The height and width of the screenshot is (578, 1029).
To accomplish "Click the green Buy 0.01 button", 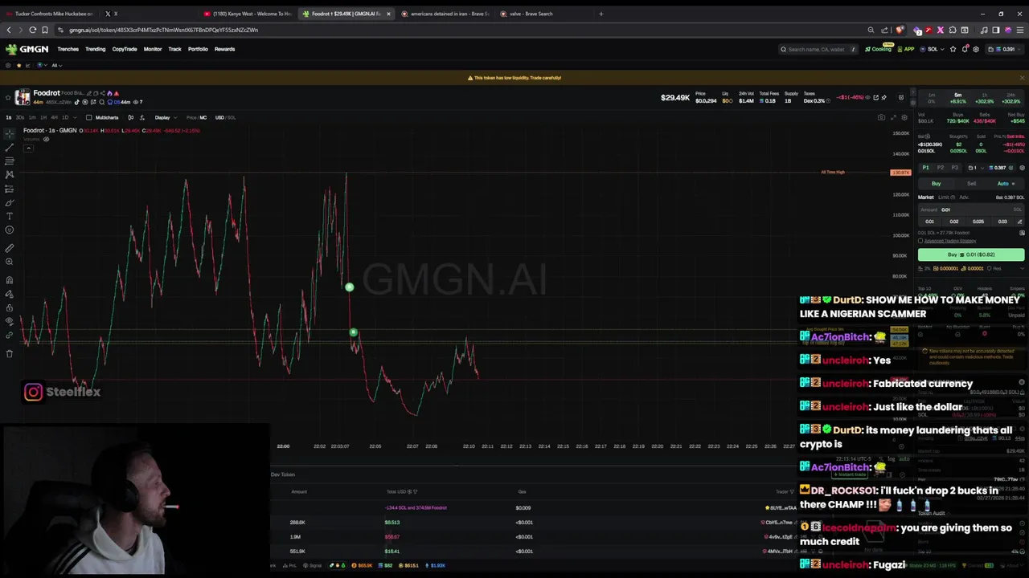I will 971,254.
